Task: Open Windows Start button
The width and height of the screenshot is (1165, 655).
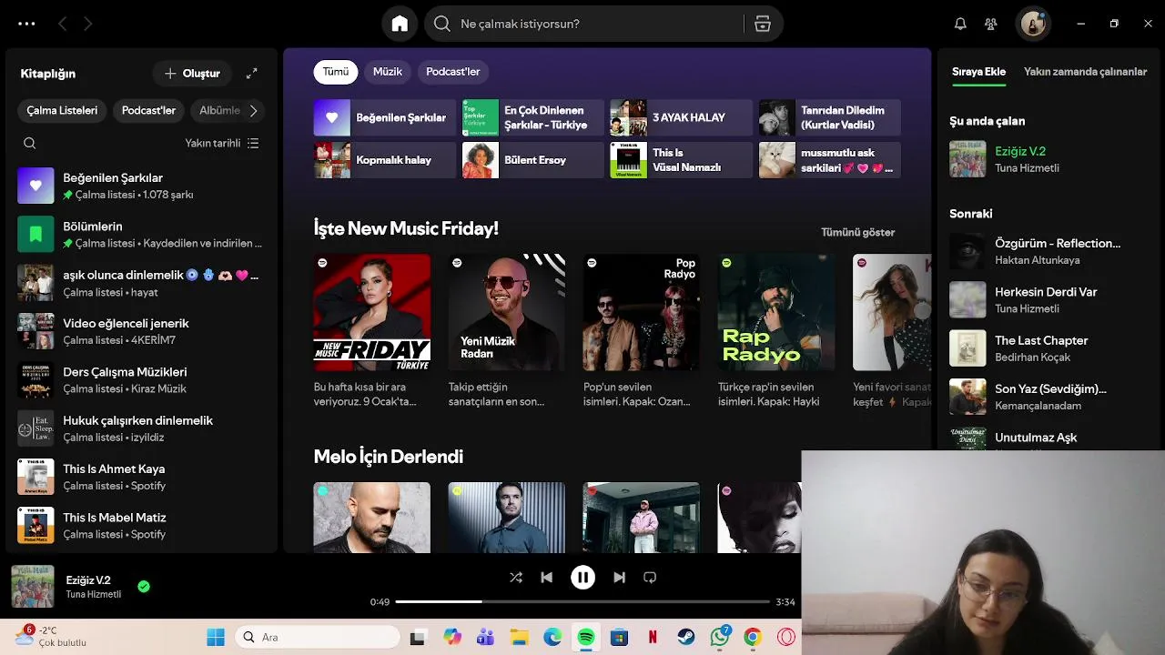Action: tap(216, 638)
